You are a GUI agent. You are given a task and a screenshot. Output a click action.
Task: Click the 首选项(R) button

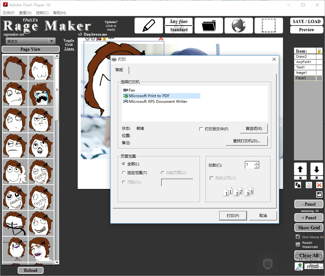[254, 129]
